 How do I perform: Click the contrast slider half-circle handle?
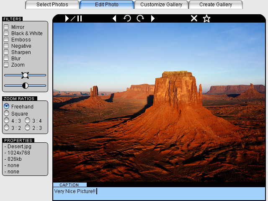[25, 85]
